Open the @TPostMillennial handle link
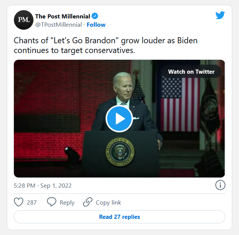Image resolution: width=239 pixels, height=235 pixels. coord(58,25)
